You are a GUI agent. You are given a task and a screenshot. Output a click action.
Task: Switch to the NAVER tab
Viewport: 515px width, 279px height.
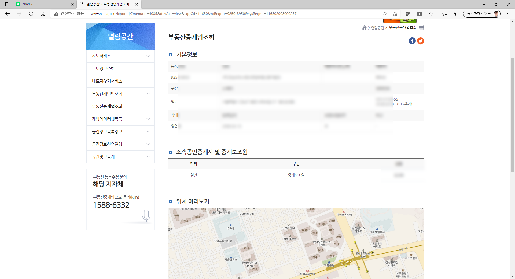pos(45,4)
